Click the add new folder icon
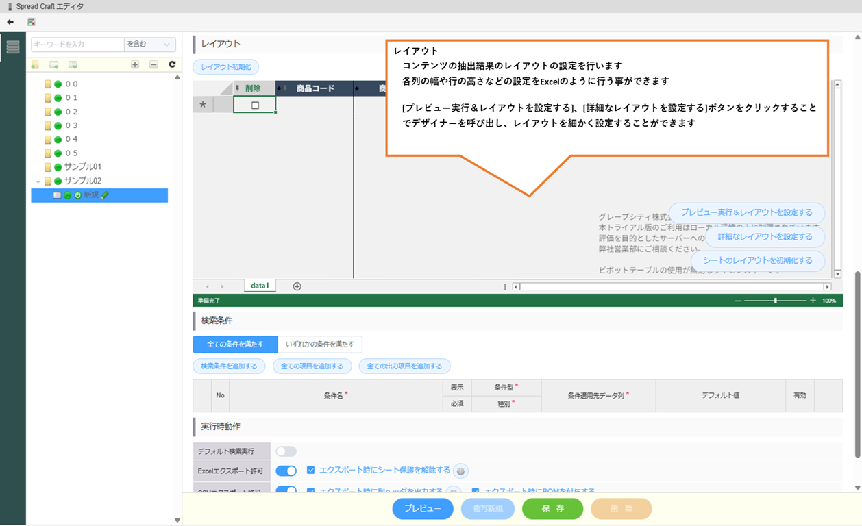The image size is (862, 526). (35, 64)
